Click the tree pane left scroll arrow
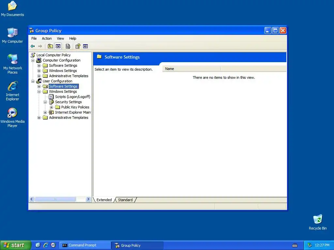 click(x=32, y=199)
